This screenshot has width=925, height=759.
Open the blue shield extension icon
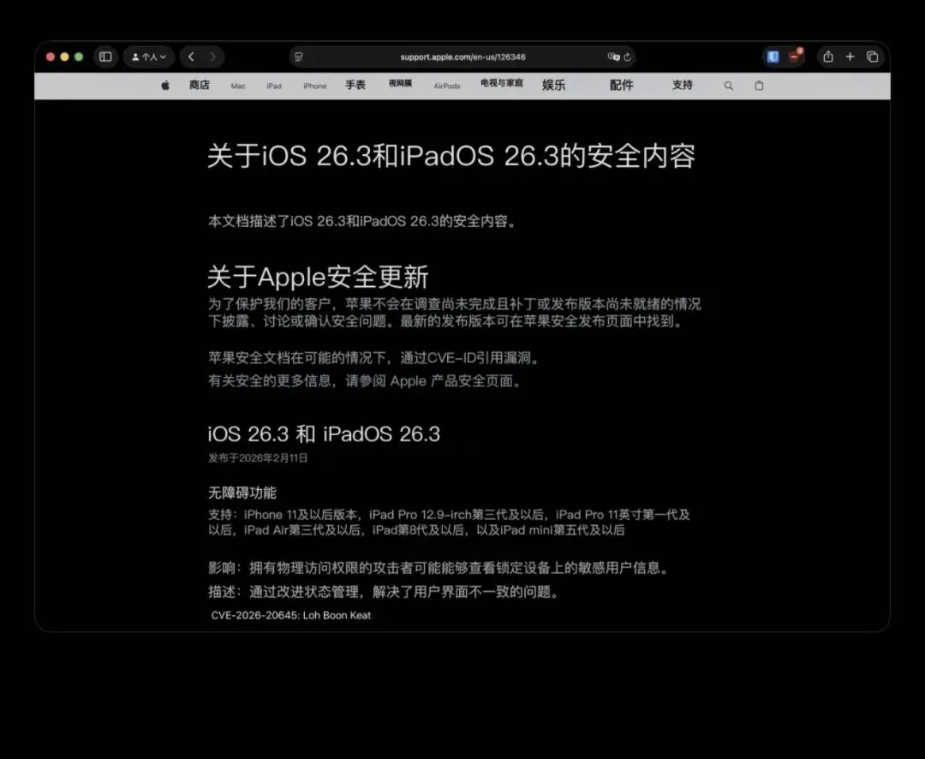[x=773, y=57]
